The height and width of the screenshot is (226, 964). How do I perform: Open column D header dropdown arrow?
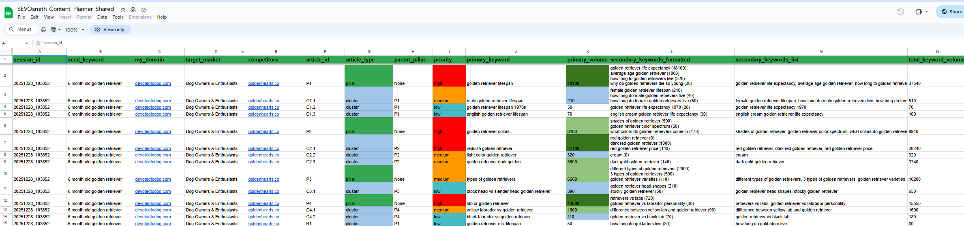point(242,52)
